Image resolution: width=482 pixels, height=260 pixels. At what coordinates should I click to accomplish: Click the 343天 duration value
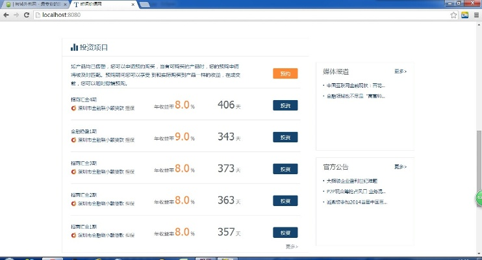click(229, 136)
